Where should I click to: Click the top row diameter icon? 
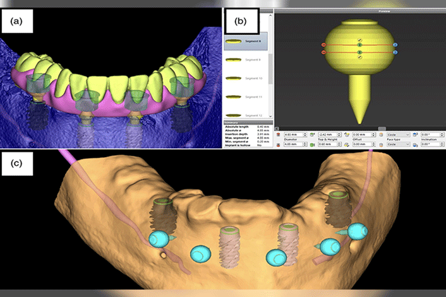tap(279, 134)
